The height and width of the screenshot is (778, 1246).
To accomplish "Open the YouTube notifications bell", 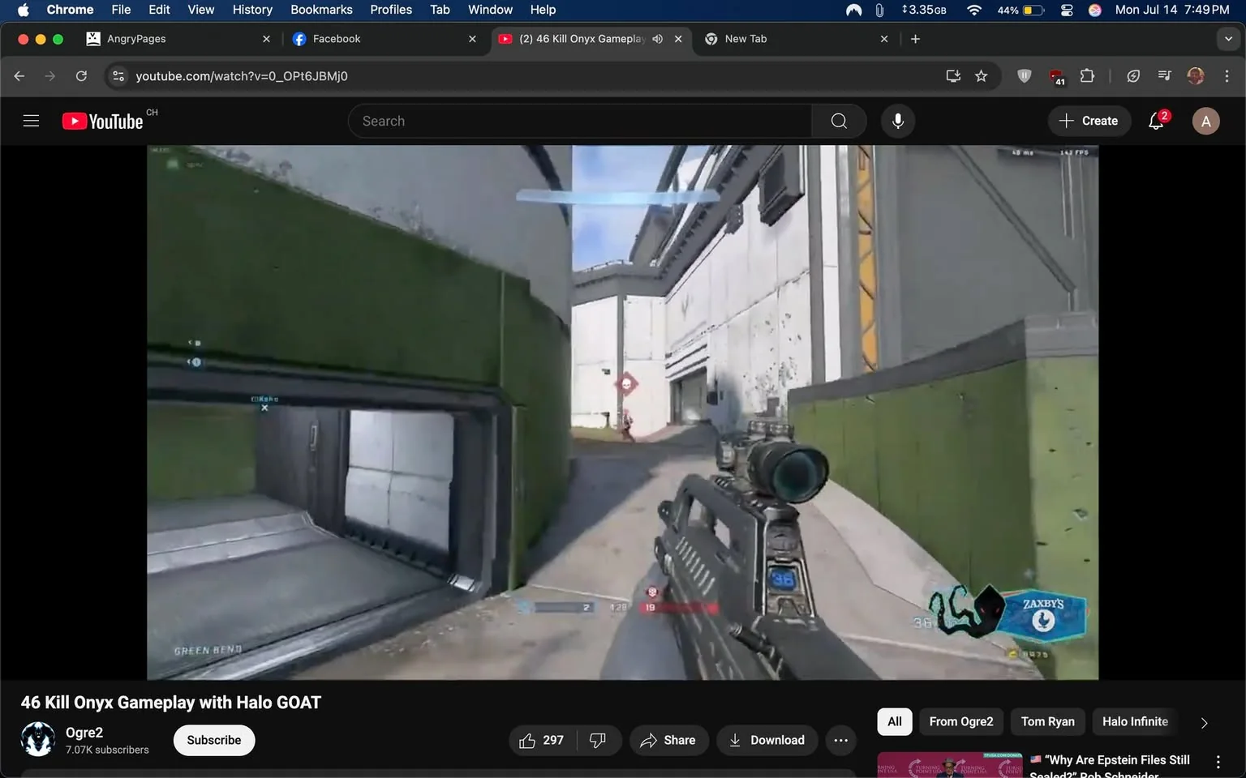I will [x=1157, y=121].
